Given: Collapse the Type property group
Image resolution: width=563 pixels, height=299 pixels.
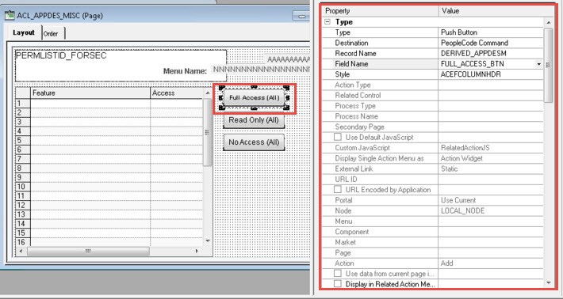Looking at the screenshot, I should 327,22.
